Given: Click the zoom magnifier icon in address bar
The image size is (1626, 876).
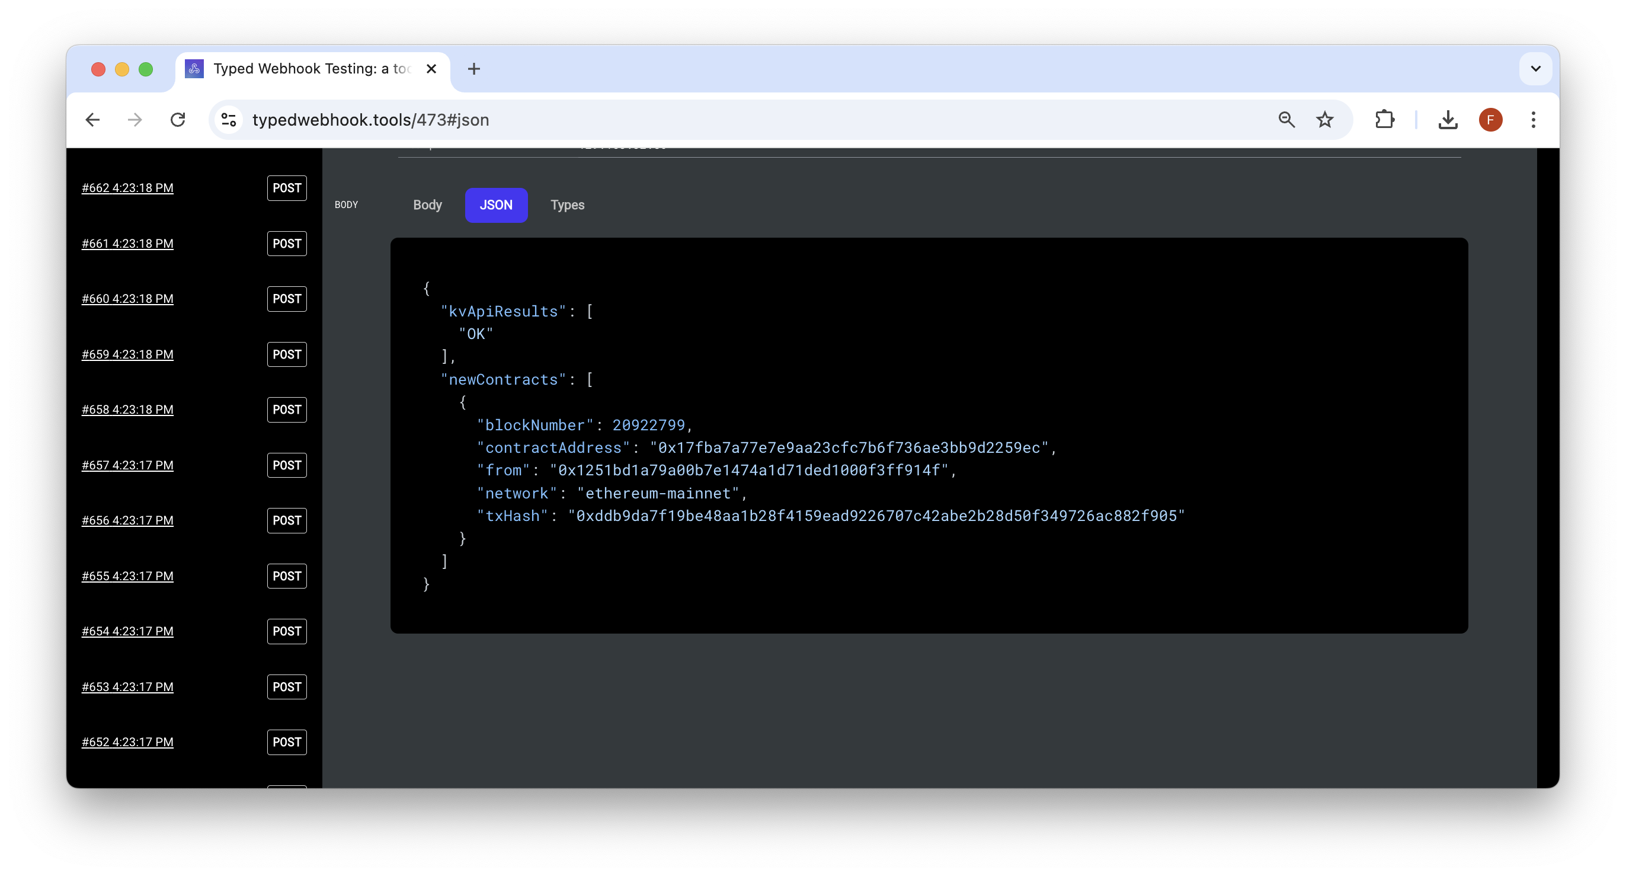Looking at the screenshot, I should [x=1286, y=120].
